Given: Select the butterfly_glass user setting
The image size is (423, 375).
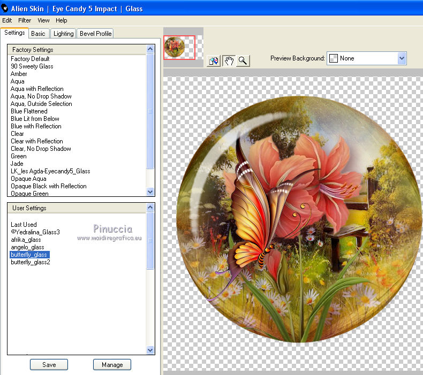Looking at the screenshot, I should click(x=29, y=255).
